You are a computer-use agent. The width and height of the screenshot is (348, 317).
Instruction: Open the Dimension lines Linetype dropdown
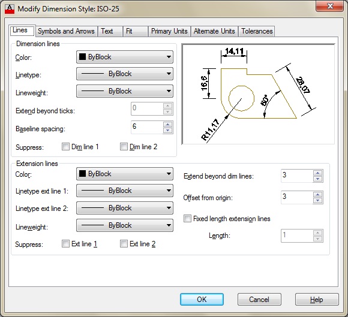(125, 74)
